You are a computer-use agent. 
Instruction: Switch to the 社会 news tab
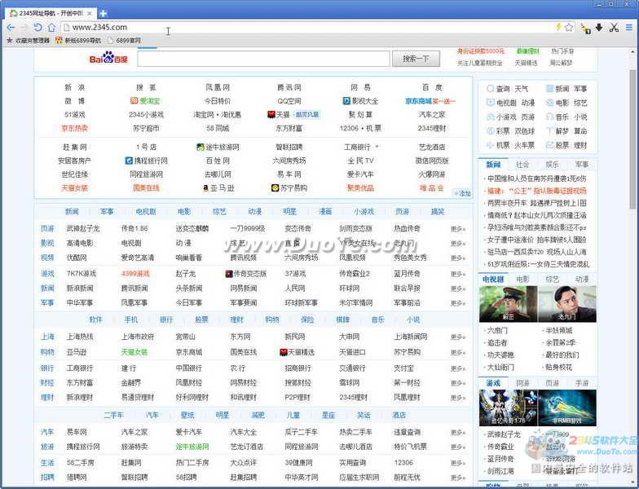tap(522, 165)
